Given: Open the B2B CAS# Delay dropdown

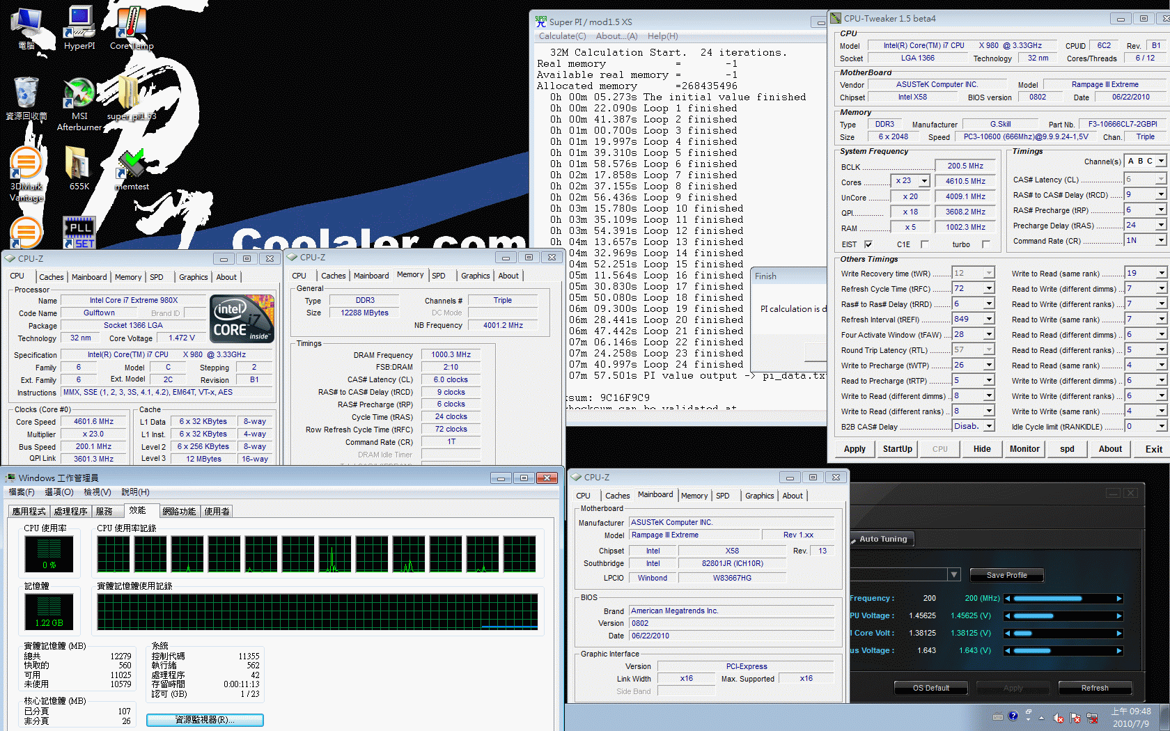Looking at the screenshot, I should point(989,427).
